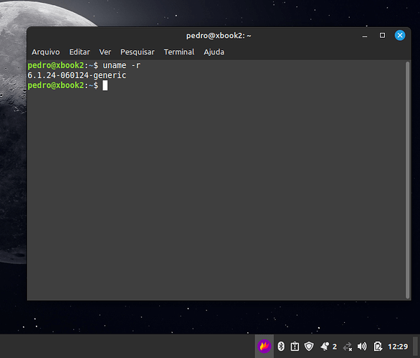This screenshot has height=358, width=420.
Task: Open the volume speaker icon
Action: (x=362, y=347)
